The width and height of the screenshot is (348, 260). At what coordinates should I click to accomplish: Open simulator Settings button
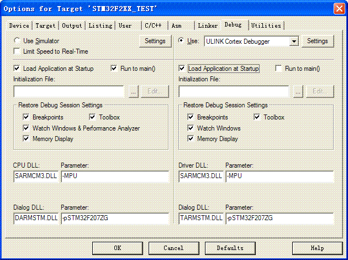click(155, 41)
